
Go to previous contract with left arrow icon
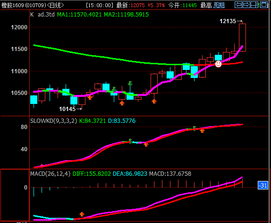238,5
